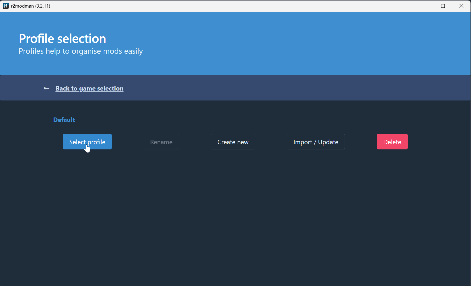This screenshot has height=286, width=471.
Task: Open the Import / Update option
Action: [316, 142]
